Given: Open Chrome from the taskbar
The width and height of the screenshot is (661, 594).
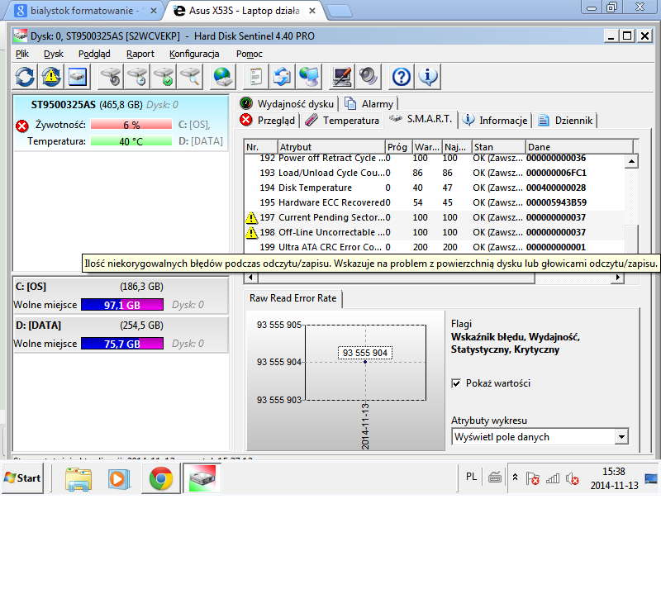Looking at the screenshot, I should 160,479.
